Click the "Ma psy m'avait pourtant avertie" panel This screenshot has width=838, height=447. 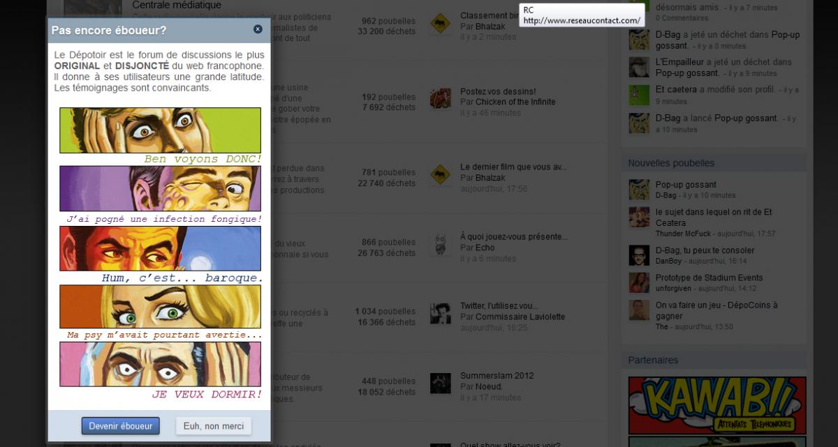click(x=160, y=306)
